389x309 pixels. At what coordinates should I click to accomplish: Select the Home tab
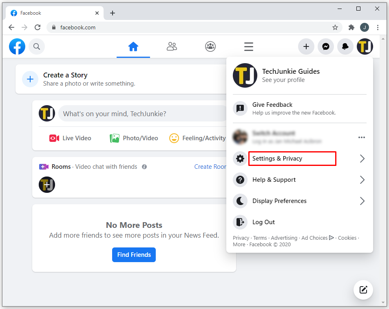tap(133, 46)
